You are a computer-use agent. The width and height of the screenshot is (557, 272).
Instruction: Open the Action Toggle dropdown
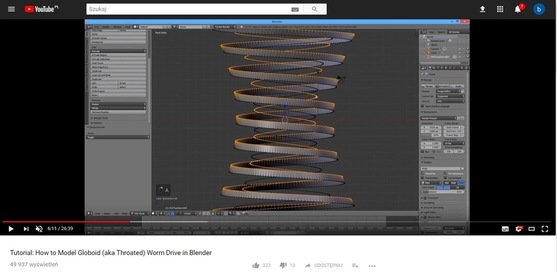(x=118, y=137)
